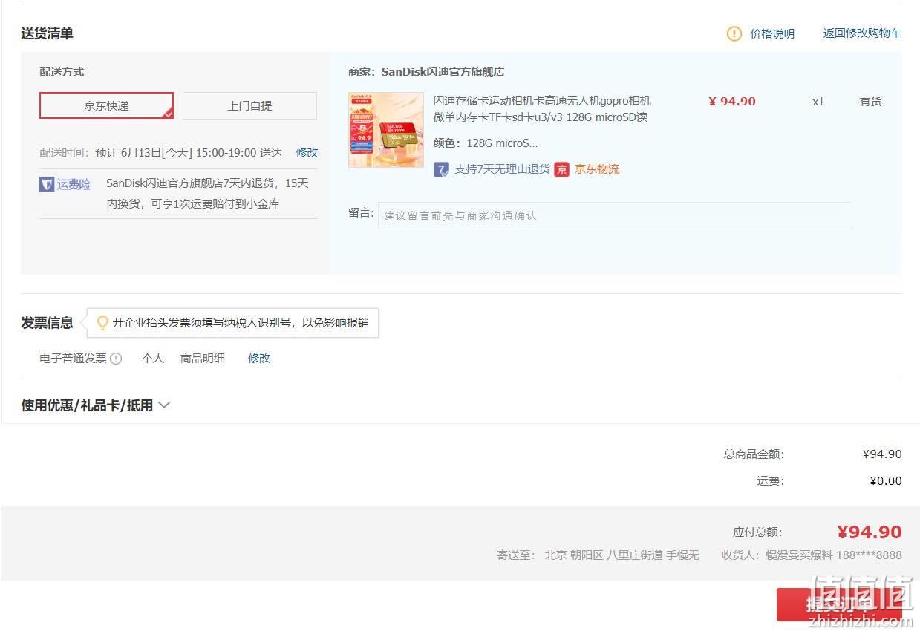Click the merchant name SanDisk闪迪官方旗舰店
This screenshot has height=634, width=920.
(443, 72)
